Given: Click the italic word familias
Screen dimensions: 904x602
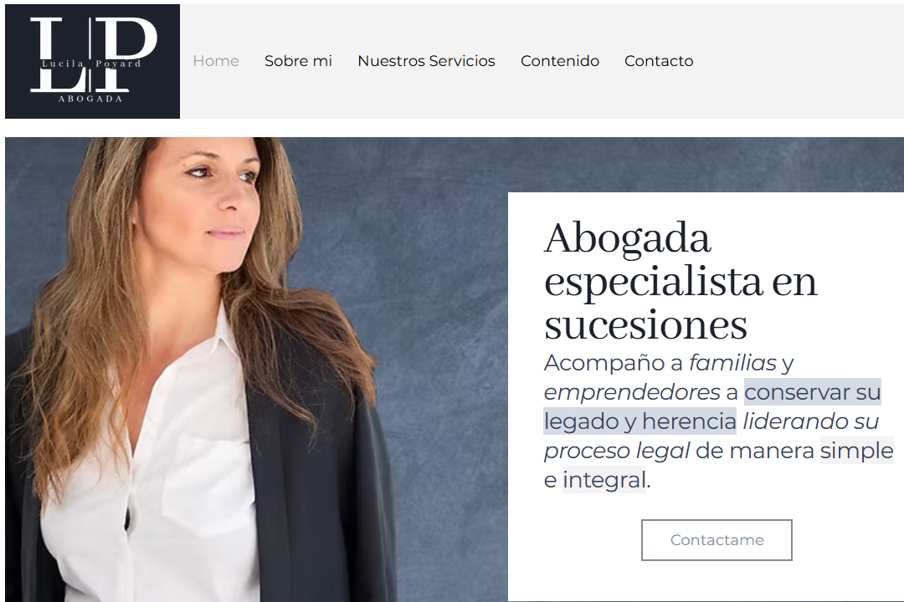Looking at the screenshot, I should point(732,363).
